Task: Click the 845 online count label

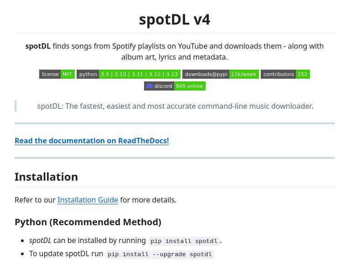Action: click(x=190, y=86)
